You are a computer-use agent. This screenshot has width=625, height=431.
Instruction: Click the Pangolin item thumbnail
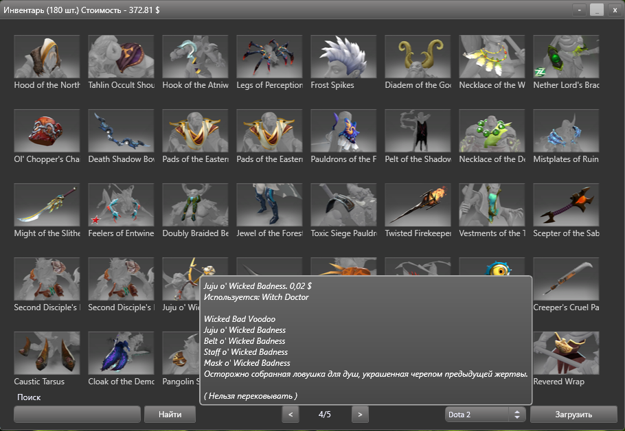click(x=181, y=353)
